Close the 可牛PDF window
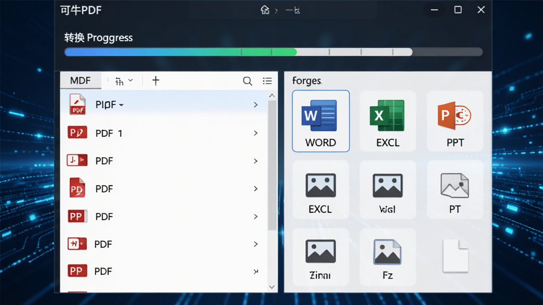Viewport: 543px width, 305px height. [x=481, y=10]
